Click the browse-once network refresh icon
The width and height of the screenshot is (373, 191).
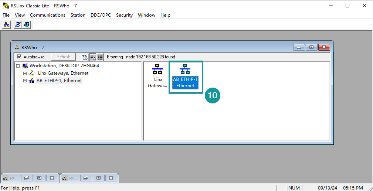click(85, 57)
